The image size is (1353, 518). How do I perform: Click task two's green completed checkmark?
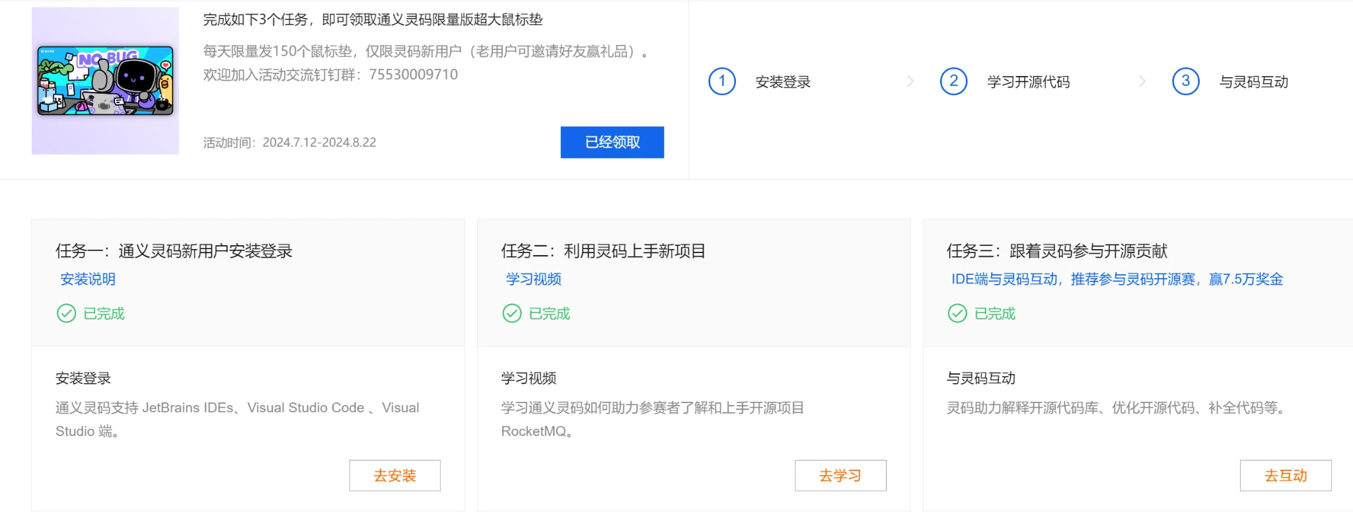point(512,313)
